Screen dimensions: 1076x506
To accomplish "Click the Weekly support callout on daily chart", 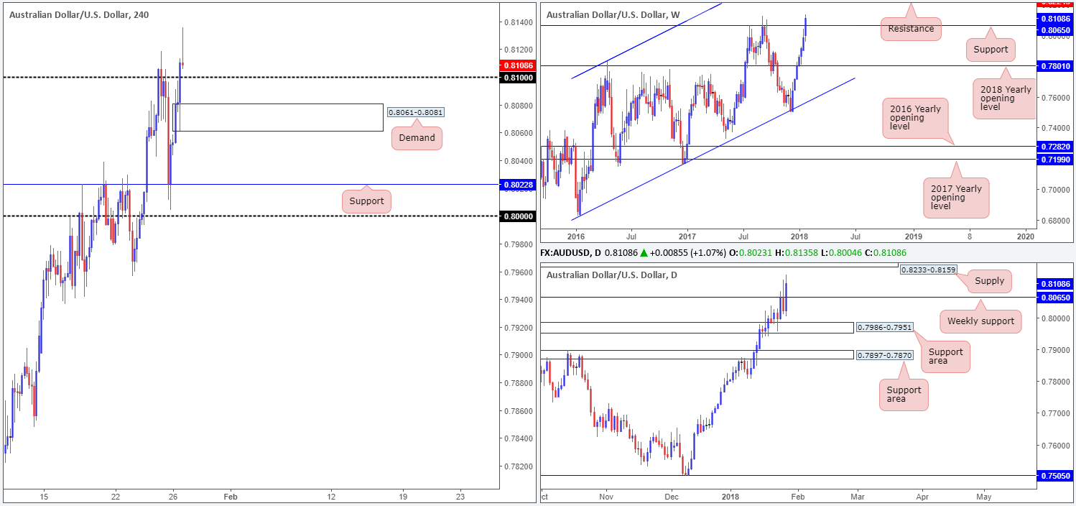I will [980, 321].
